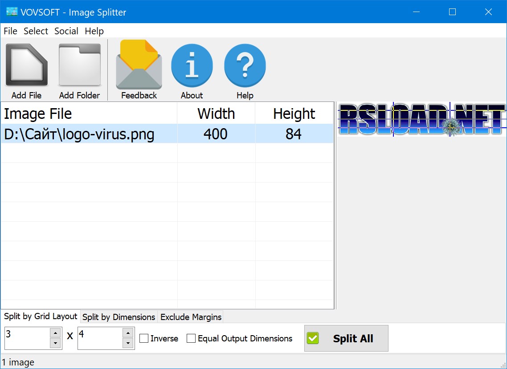Open the About info icon
Image resolution: width=507 pixels, height=369 pixels.
[x=192, y=65]
